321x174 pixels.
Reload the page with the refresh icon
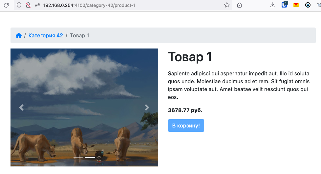point(6,5)
